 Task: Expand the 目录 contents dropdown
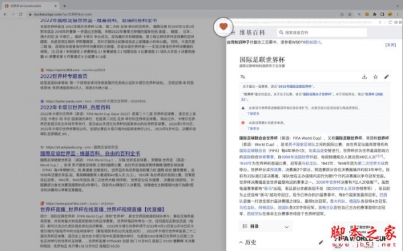pos(265,226)
